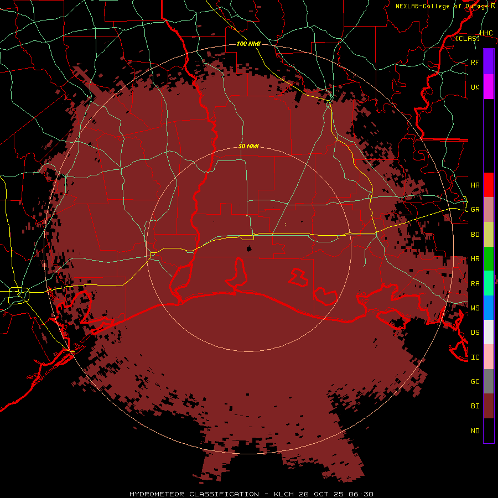Screen dimensions: 498x498
Task: Click the magenta UK legend color swatch
Action: pyautogui.click(x=489, y=86)
